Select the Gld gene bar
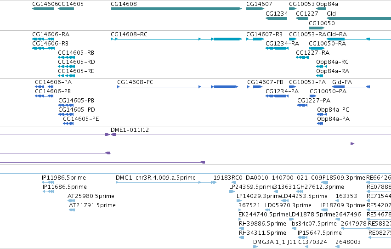The image size is (391, 249). point(359,18)
